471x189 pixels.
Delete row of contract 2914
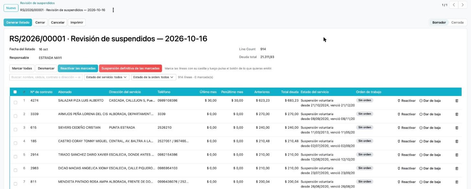[457, 155]
